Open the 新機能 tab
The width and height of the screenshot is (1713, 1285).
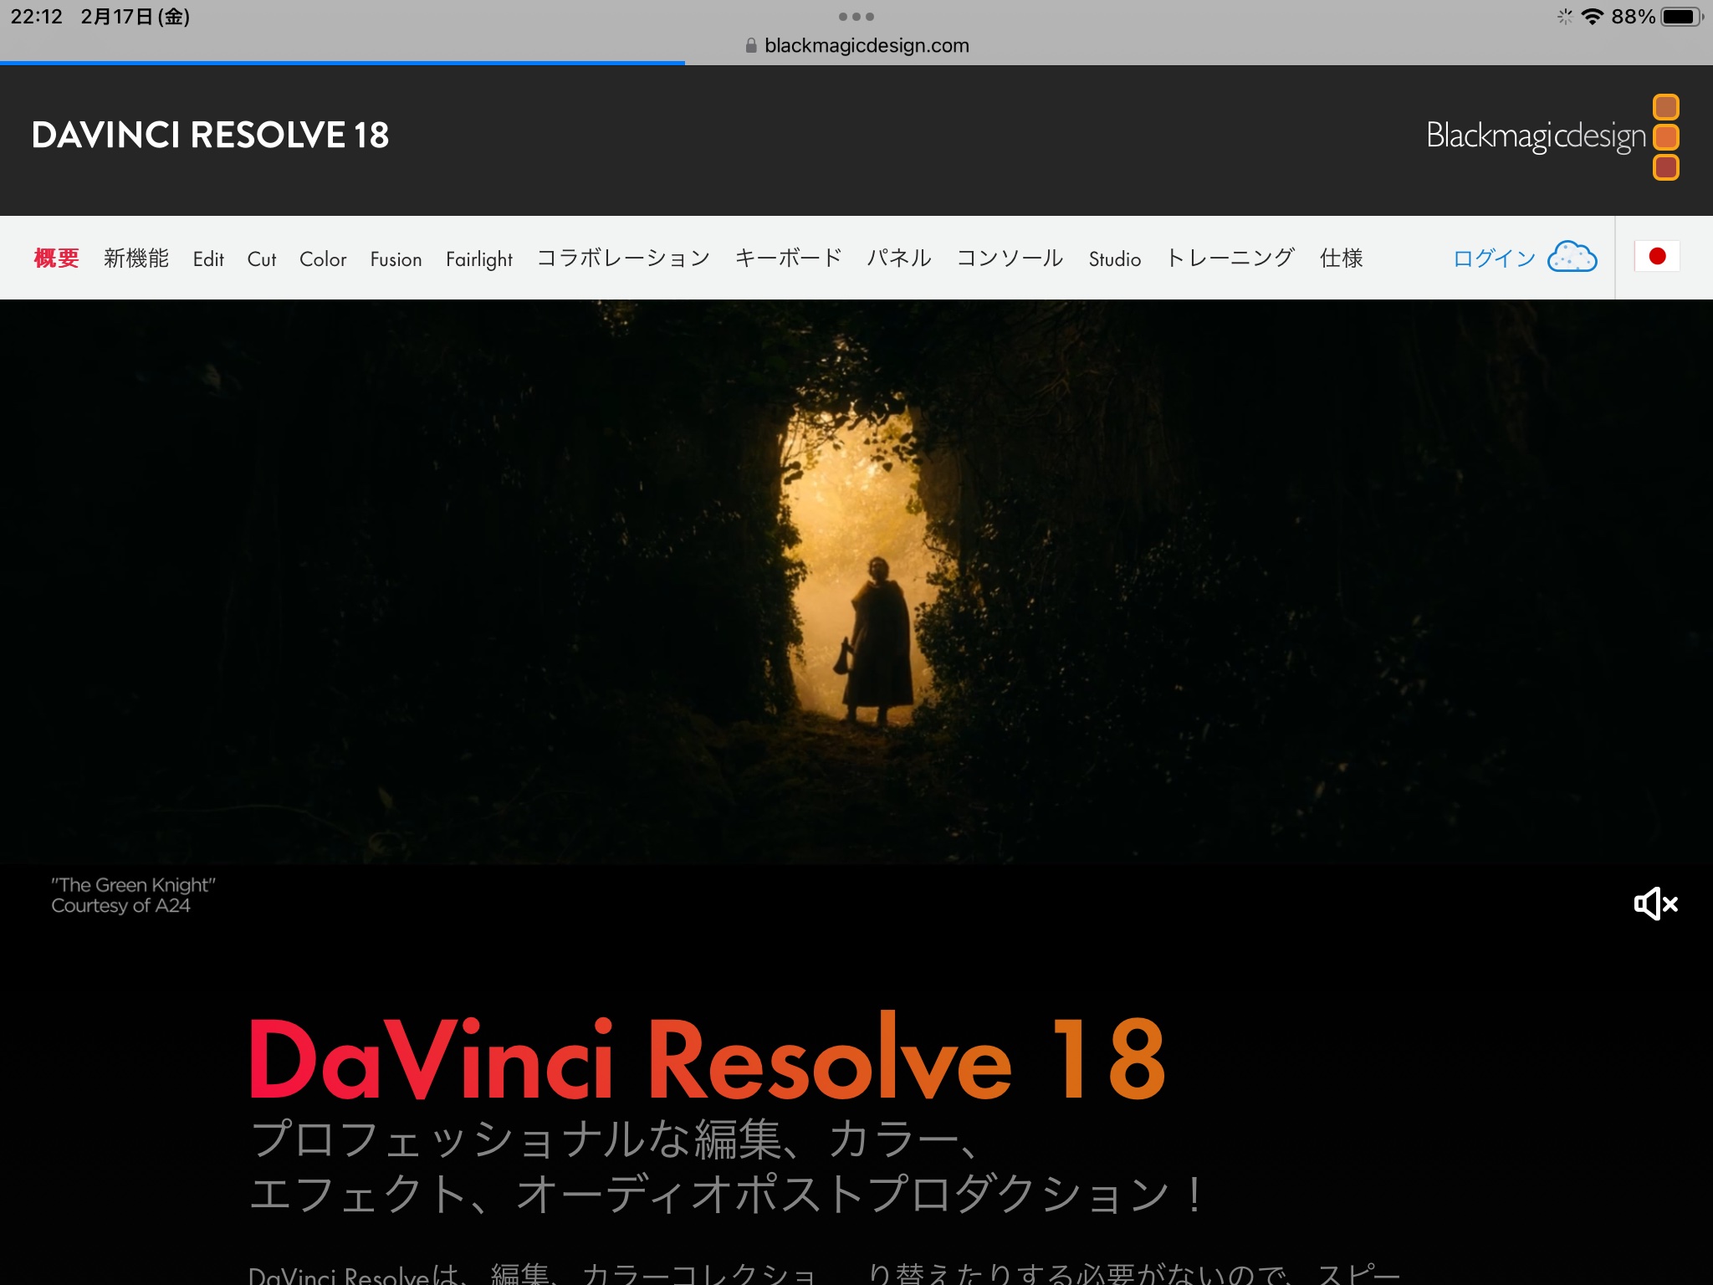pyautogui.click(x=136, y=258)
